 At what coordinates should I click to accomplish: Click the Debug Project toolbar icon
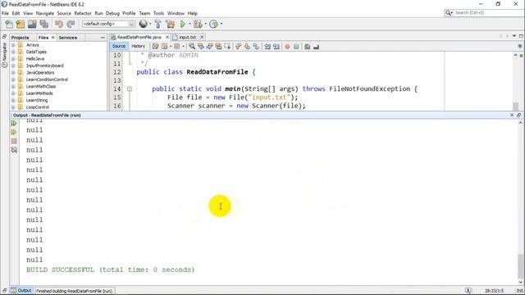tap(198, 24)
